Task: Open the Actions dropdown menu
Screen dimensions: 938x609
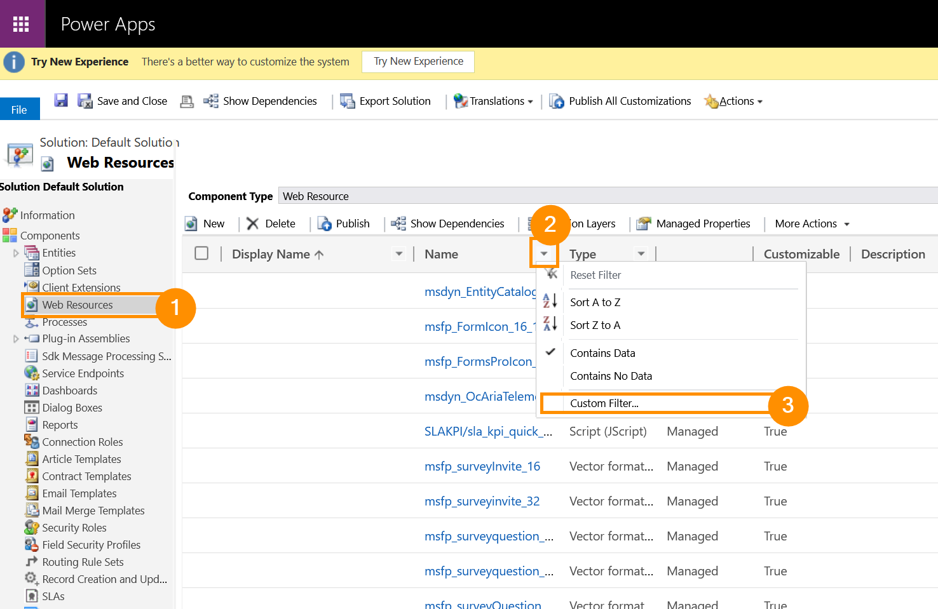Action: click(x=734, y=101)
